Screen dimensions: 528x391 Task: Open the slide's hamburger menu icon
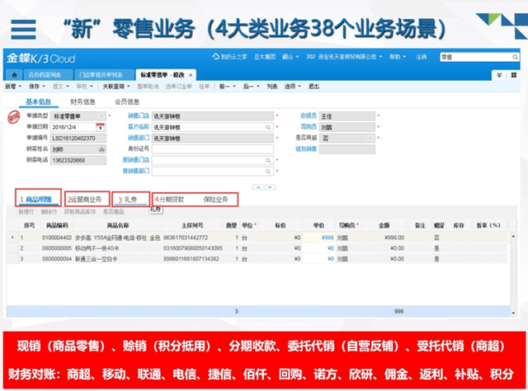point(23,30)
